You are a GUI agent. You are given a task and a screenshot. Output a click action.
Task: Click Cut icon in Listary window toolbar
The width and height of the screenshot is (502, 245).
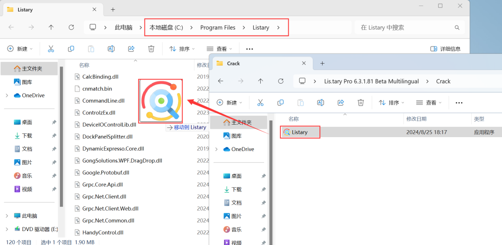pyautogui.click(x=51, y=49)
